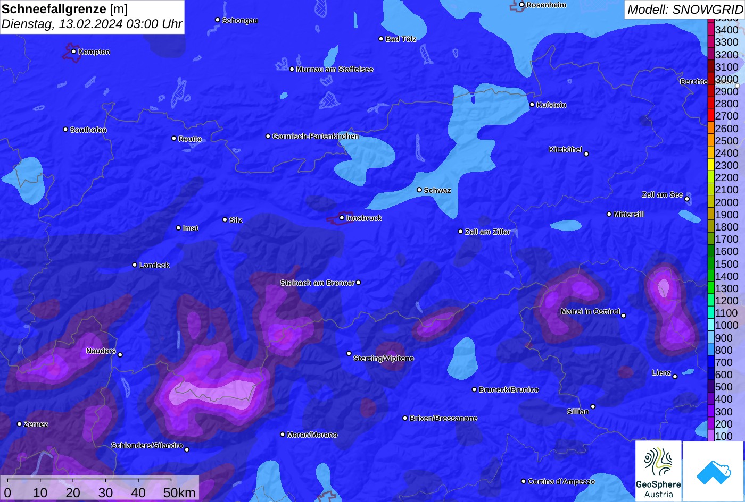
Task: Click the 50km scale bar label
Action: pos(179,493)
